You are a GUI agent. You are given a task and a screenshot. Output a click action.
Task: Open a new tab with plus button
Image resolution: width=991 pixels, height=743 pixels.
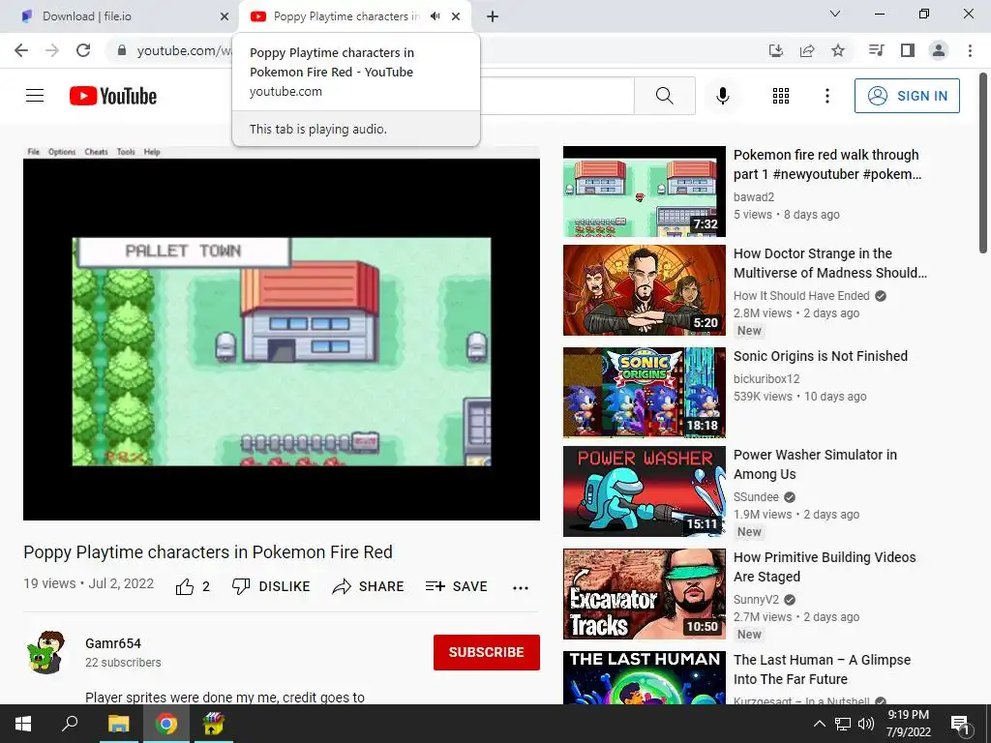pyautogui.click(x=493, y=16)
